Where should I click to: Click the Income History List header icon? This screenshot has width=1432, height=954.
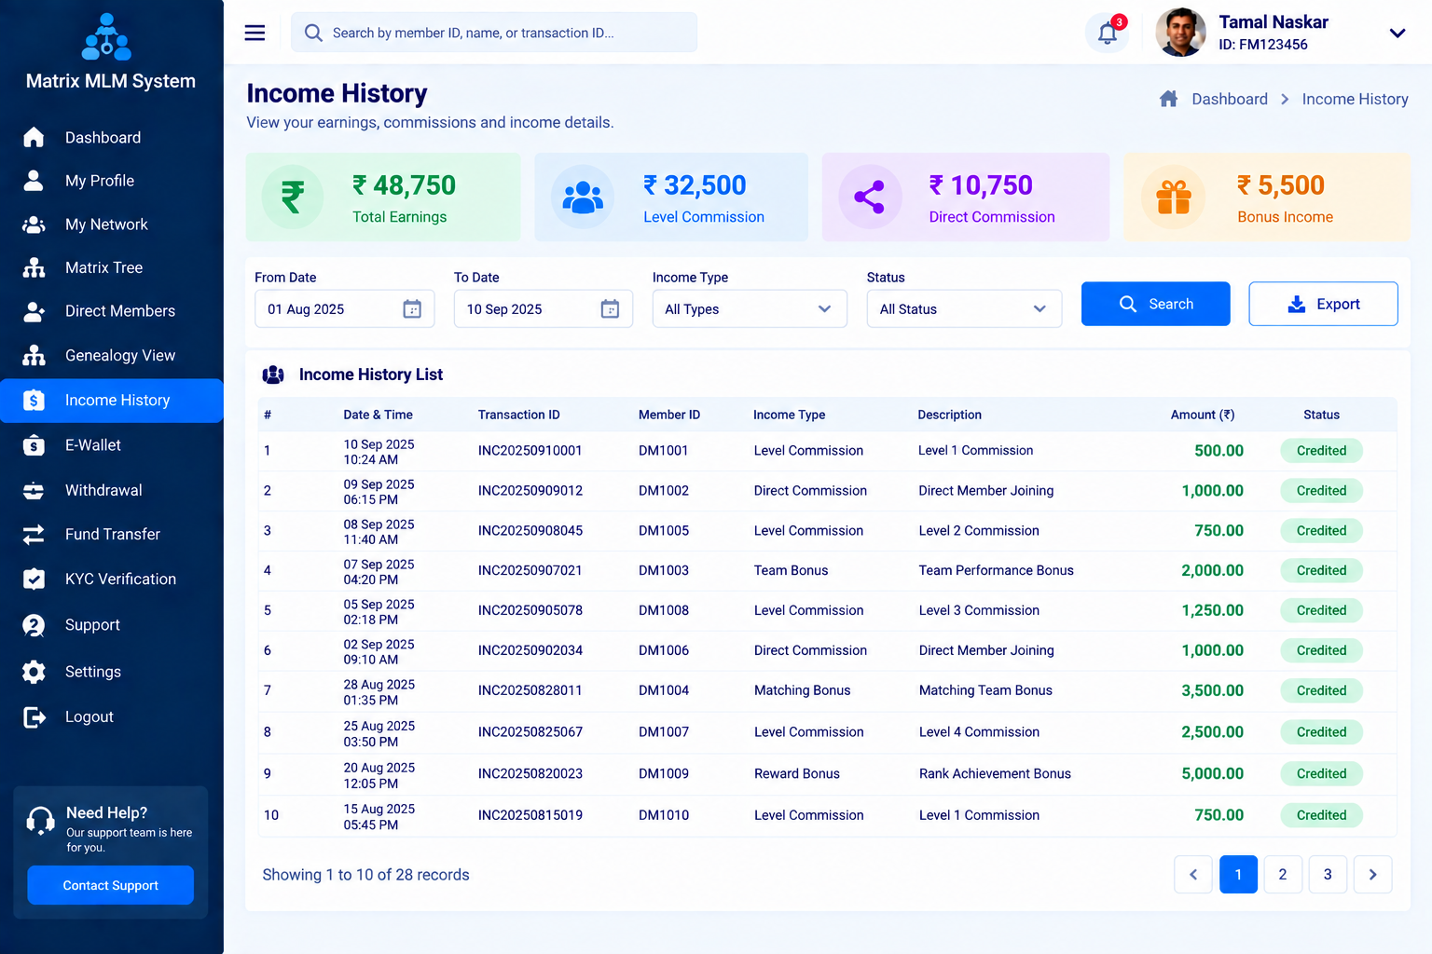click(x=273, y=375)
